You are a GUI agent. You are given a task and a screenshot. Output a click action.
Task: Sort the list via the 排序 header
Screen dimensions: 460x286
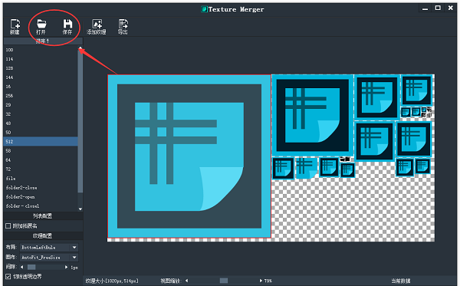[43, 41]
